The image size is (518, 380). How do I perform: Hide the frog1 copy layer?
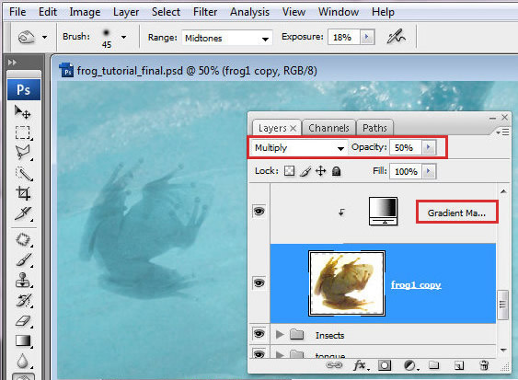tap(259, 282)
